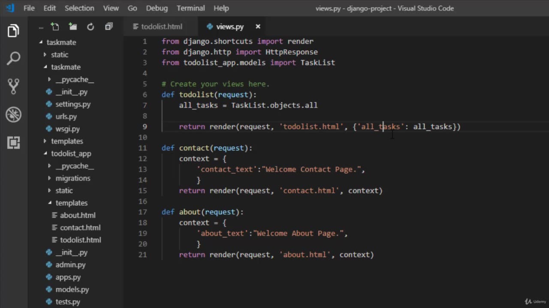Open urls.py in the explorer
The image size is (549, 308).
66,116
